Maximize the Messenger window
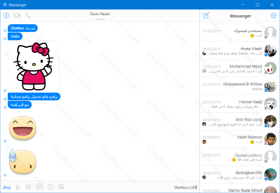The image size is (280, 193). pyautogui.click(x=257, y=5)
